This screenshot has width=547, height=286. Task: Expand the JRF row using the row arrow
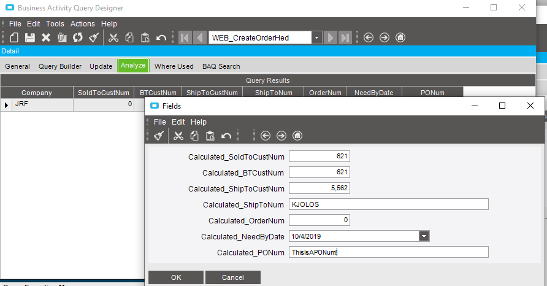coord(7,105)
